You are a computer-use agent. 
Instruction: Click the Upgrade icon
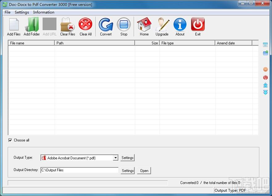coord(162,24)
